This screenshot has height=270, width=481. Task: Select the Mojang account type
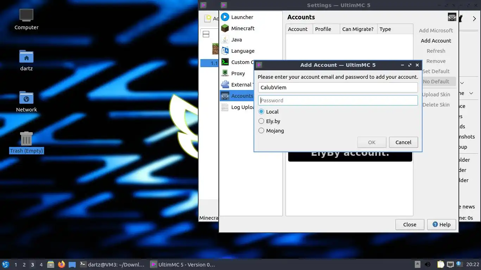click(x=271, y=130)
